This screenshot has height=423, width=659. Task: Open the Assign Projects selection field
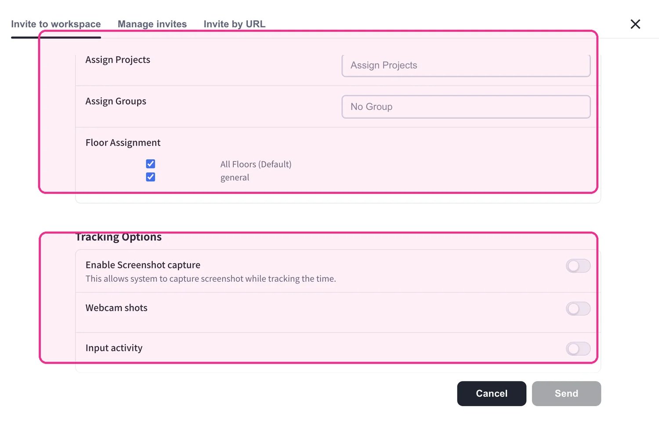click(466, 65)
